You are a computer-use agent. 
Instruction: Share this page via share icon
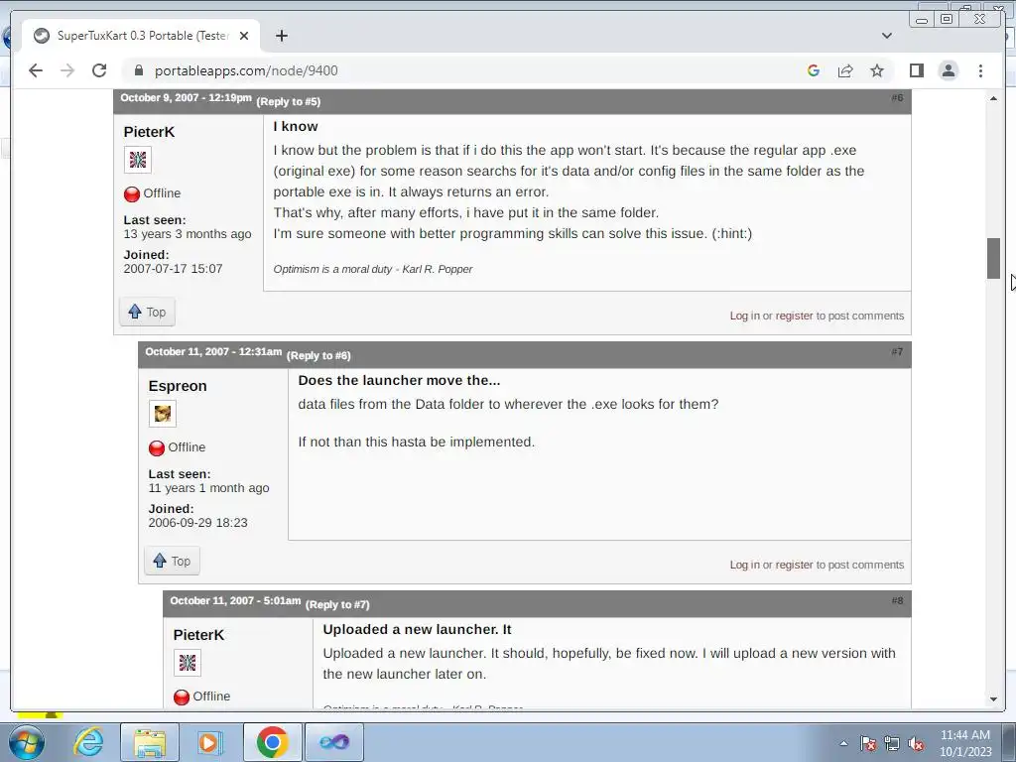point(845,70)
